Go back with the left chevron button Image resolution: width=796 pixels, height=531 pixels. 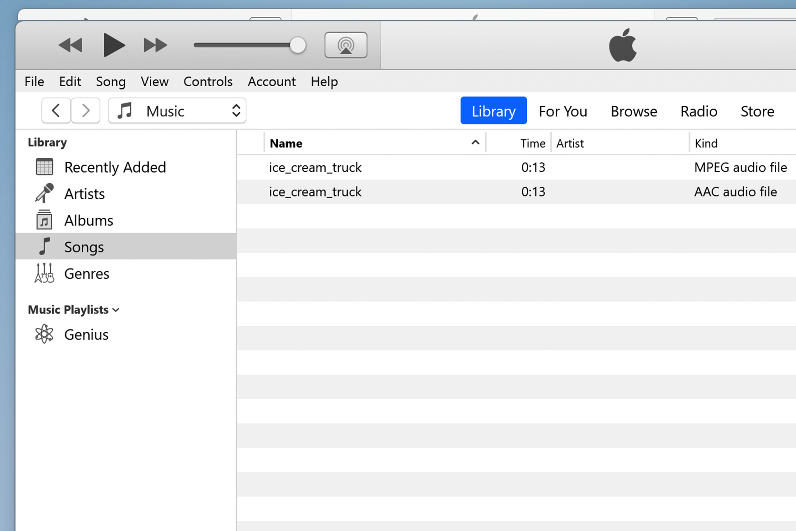click(x=56, y=111)
